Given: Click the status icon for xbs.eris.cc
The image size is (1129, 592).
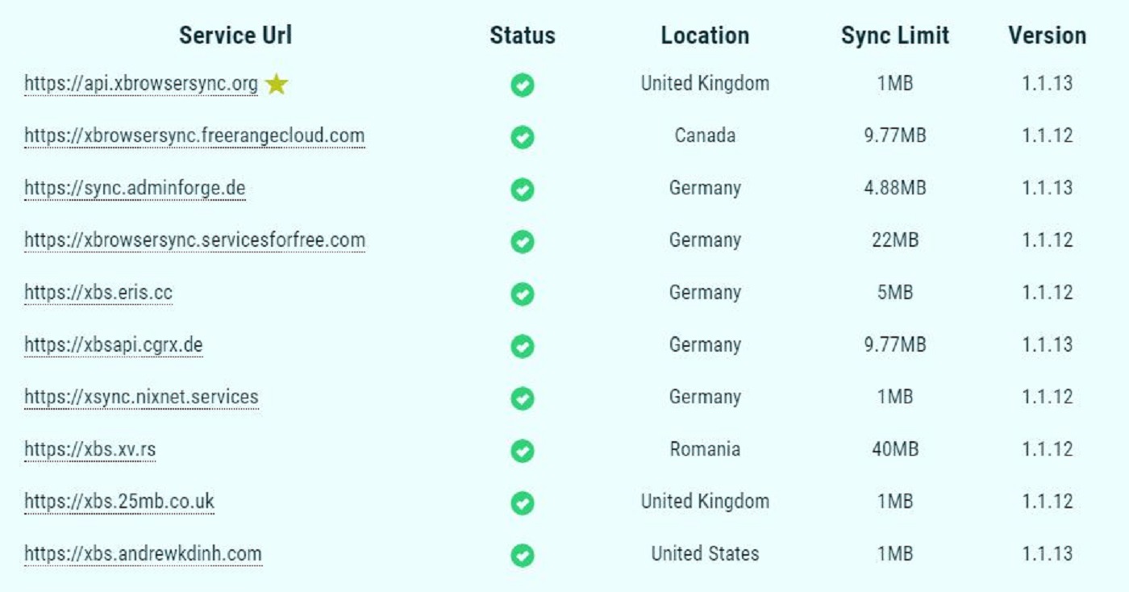Looking at the screenshot, I should (x=523, y=294).
